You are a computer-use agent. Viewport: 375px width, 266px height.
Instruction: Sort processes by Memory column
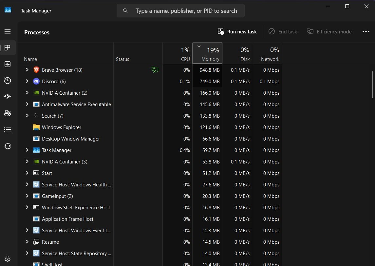point(207,53)
